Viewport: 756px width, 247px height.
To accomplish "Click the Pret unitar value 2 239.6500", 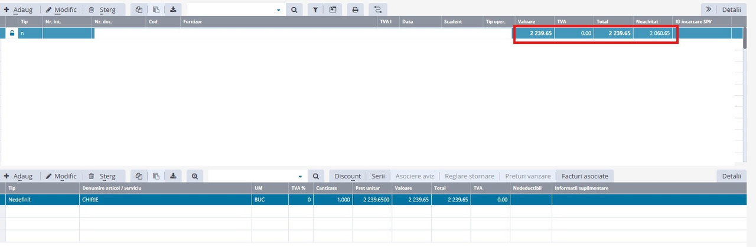I will (376, 200).
